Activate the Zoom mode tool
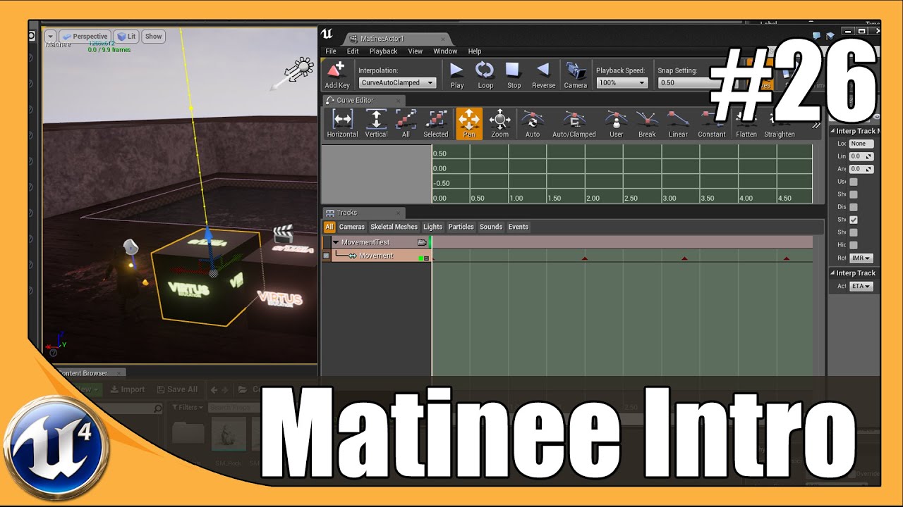This screenshot has height=507, width=903. tap(499, 124)
